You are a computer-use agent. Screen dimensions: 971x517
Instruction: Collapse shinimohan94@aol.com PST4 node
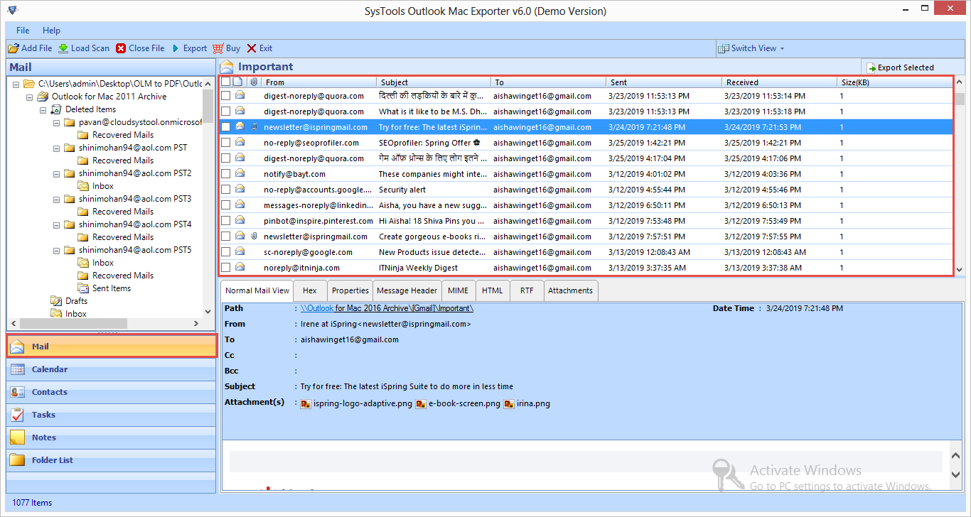(x=57, y=224)
